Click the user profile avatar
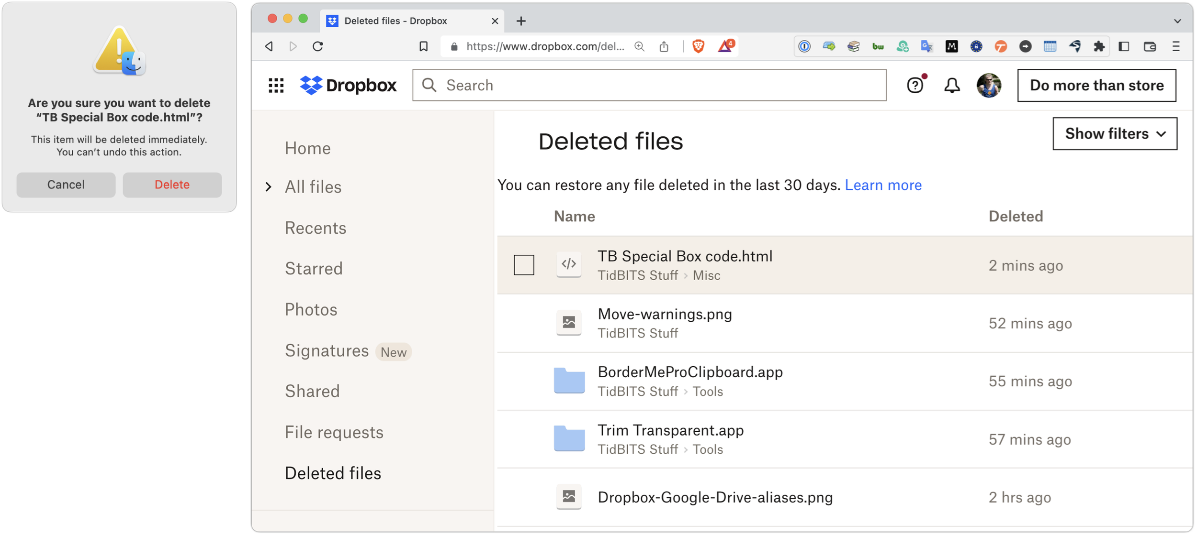Viewport: 1197px width, 535px height. tap(988, 85)
